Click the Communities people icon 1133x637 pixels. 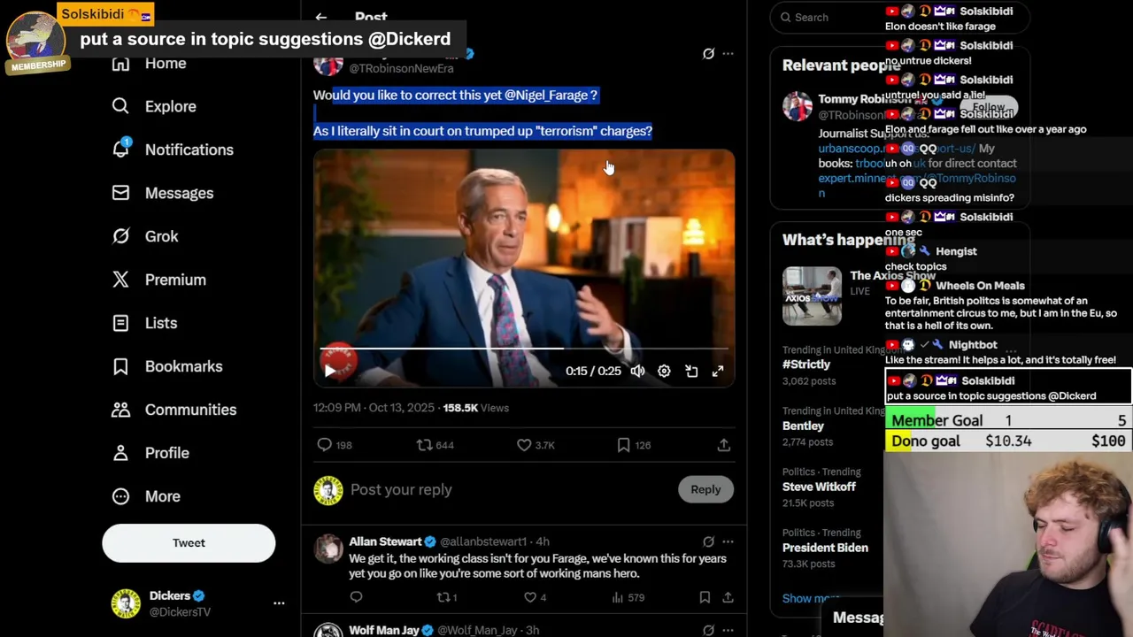pyautogui.click(x=120, y=410)
